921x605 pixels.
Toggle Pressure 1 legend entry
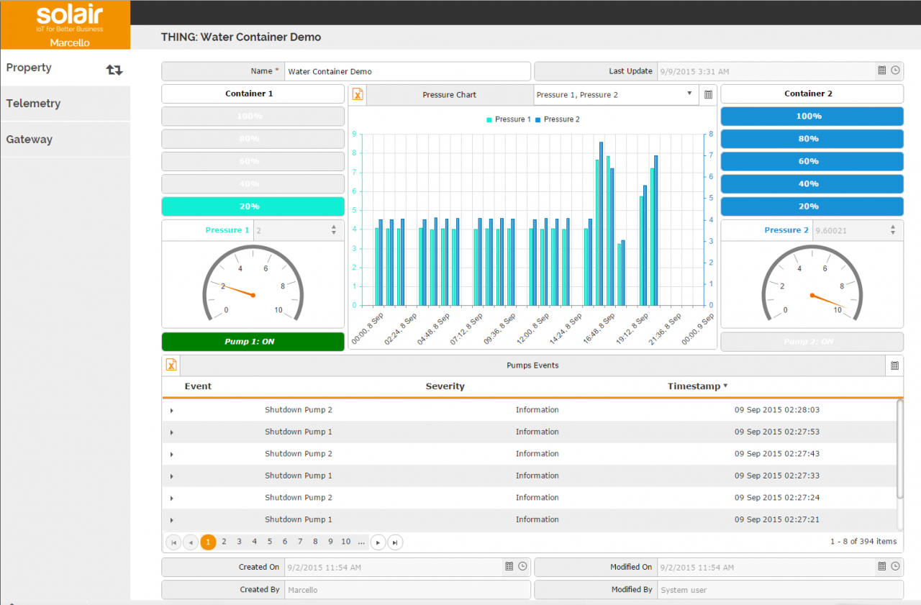(509, 119)
